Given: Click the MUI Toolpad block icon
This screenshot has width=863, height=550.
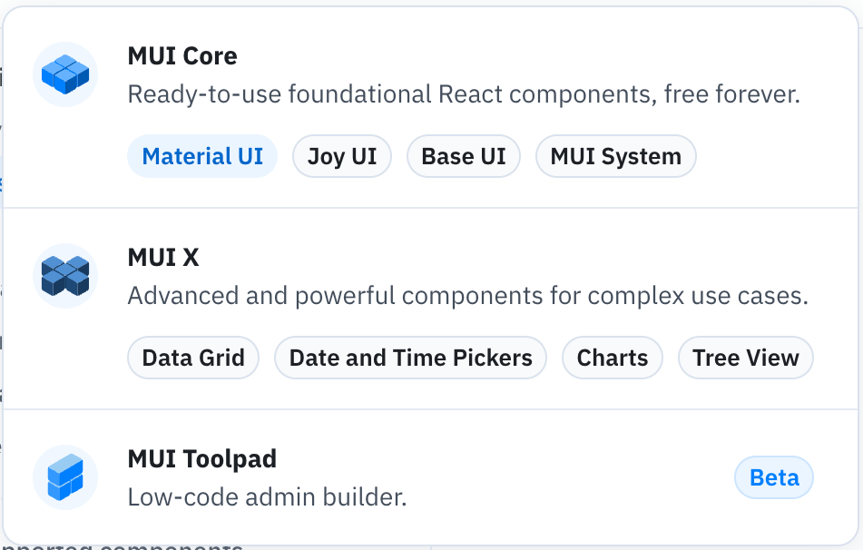Looking at the screenshot, I should coord(65,477).
